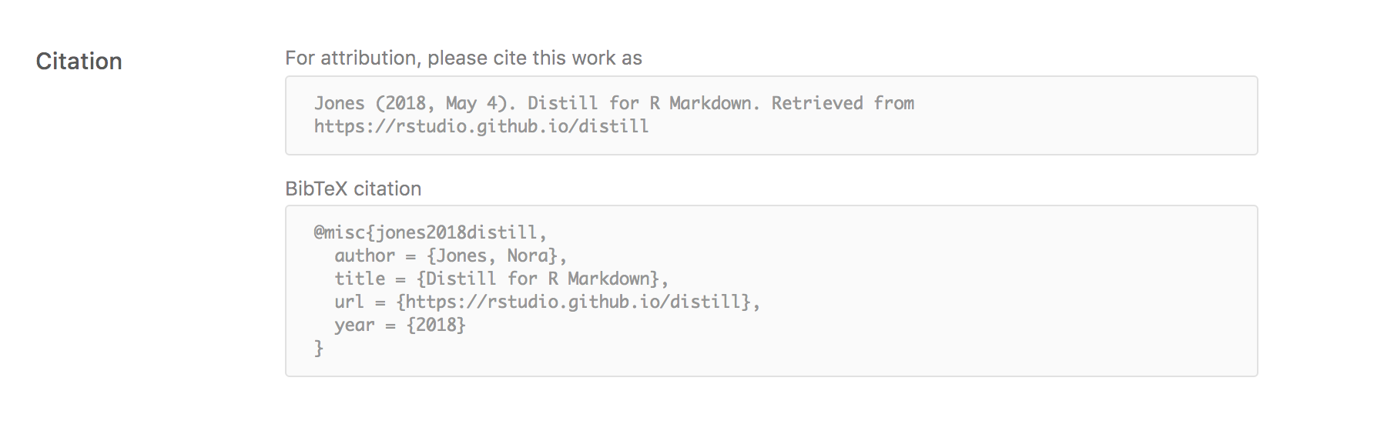Click the "year = {2018}" line
Image resolution: width=1374 pixels, height=431 pixels.
click(400, 325)
